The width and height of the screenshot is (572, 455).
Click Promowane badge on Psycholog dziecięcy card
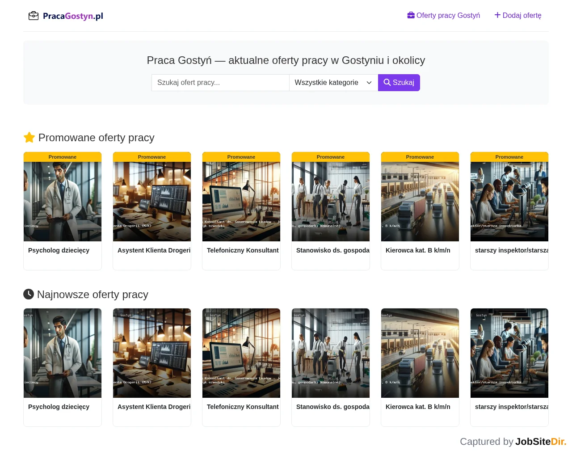[x=63, y=157]
